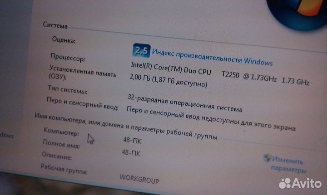The width and height of the screenshot is (327, 195).
Task: Select the Полное имя label
Action: (x=61, y=144)
